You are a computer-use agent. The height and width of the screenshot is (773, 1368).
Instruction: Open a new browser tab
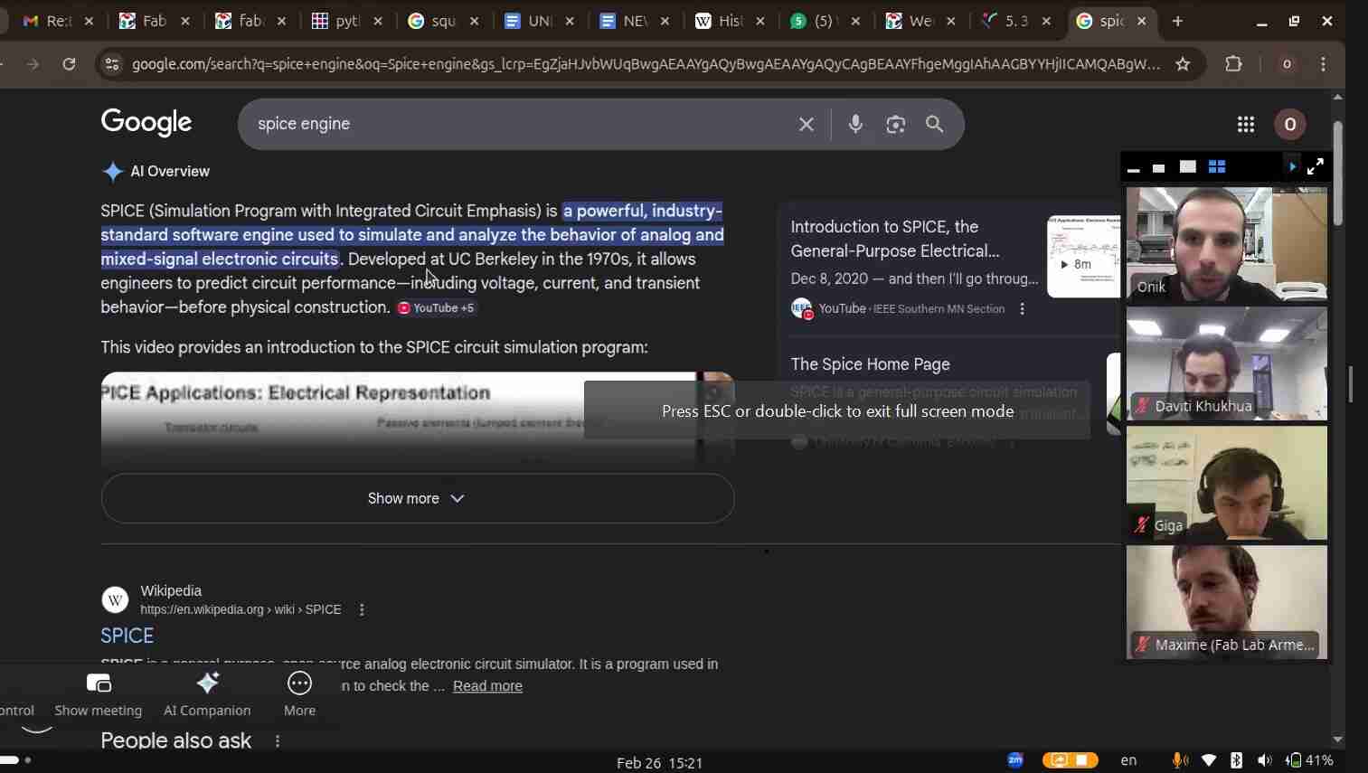pos(1177,22)
